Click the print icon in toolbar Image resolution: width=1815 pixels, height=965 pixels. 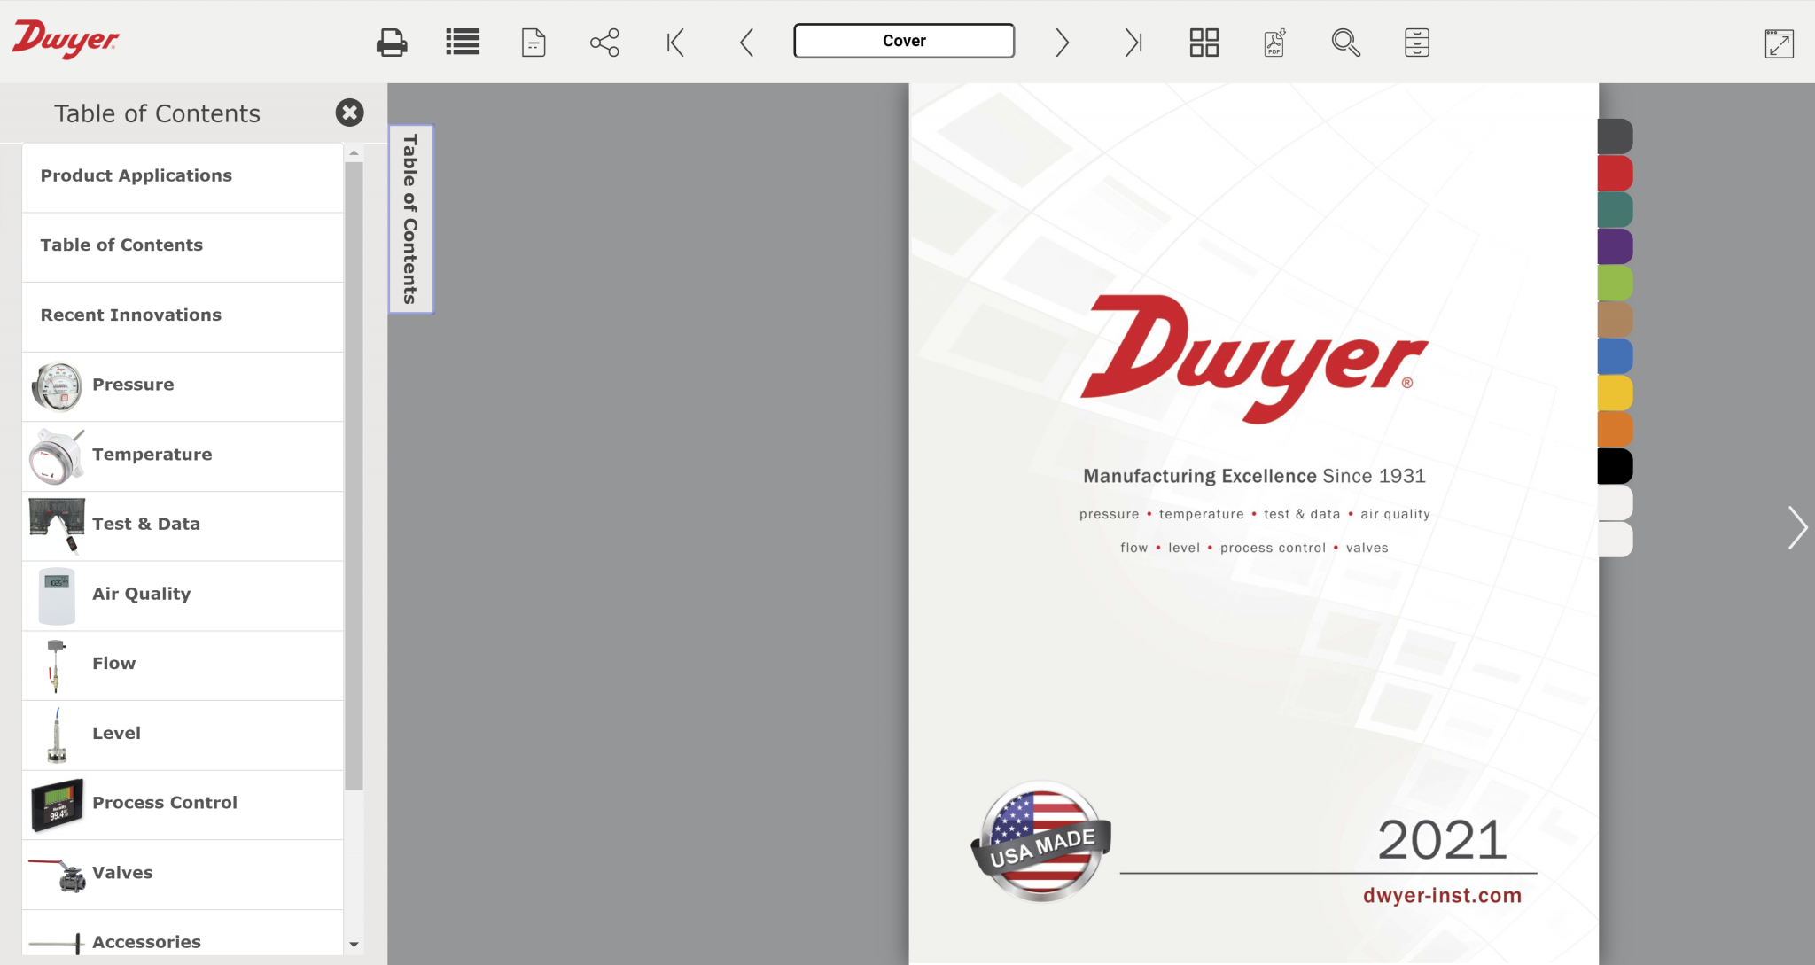pos(391,42)
